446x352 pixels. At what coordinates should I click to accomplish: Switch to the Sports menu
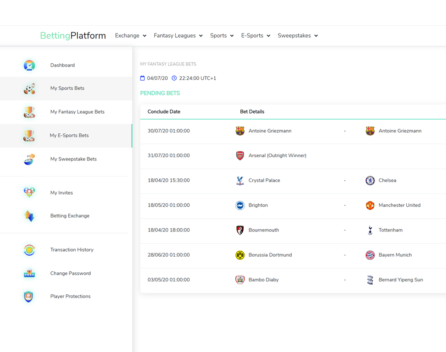tap(222, 35)
